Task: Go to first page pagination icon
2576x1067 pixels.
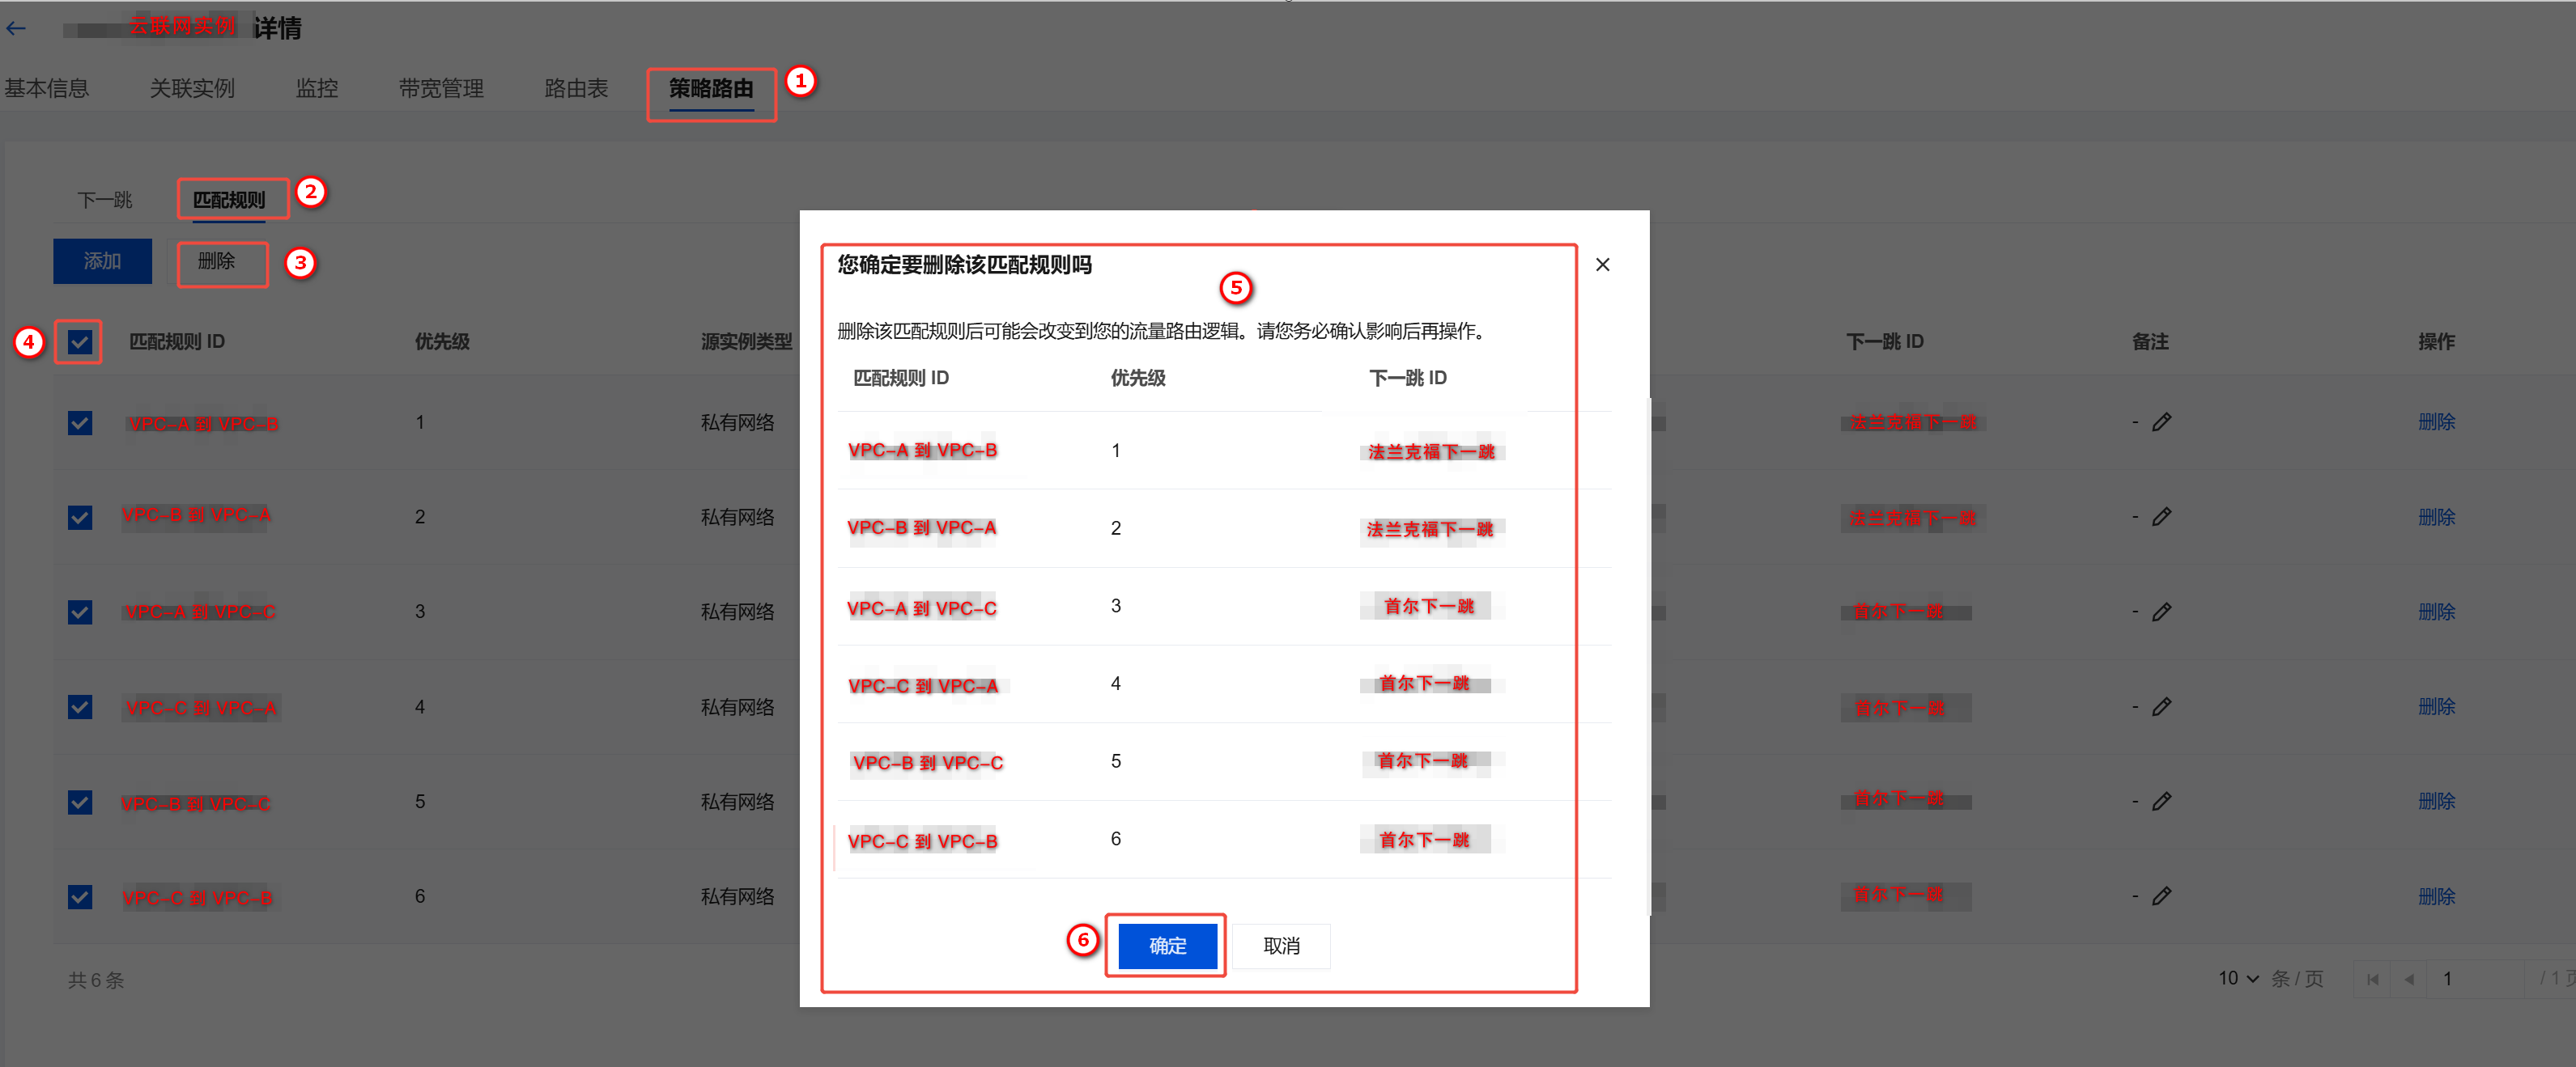Action: [2372, 979]
